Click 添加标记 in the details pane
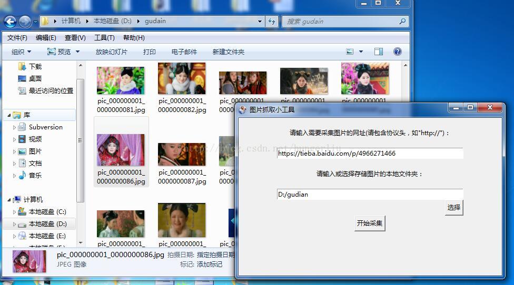Screen dimensions: 514x285 (x=210, y=264)
